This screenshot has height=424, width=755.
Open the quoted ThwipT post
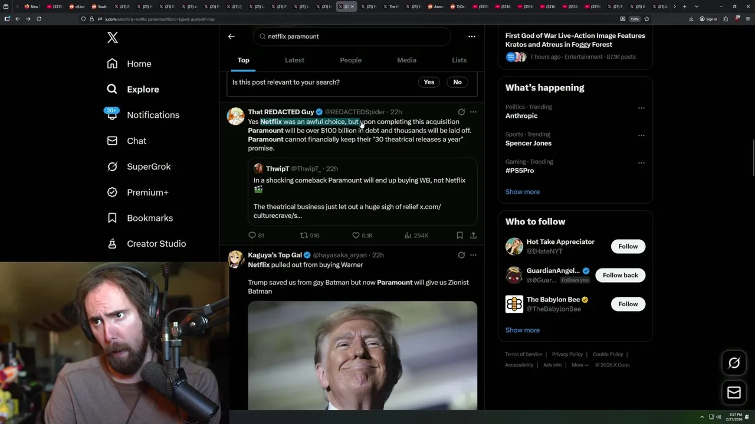(363, 191)
